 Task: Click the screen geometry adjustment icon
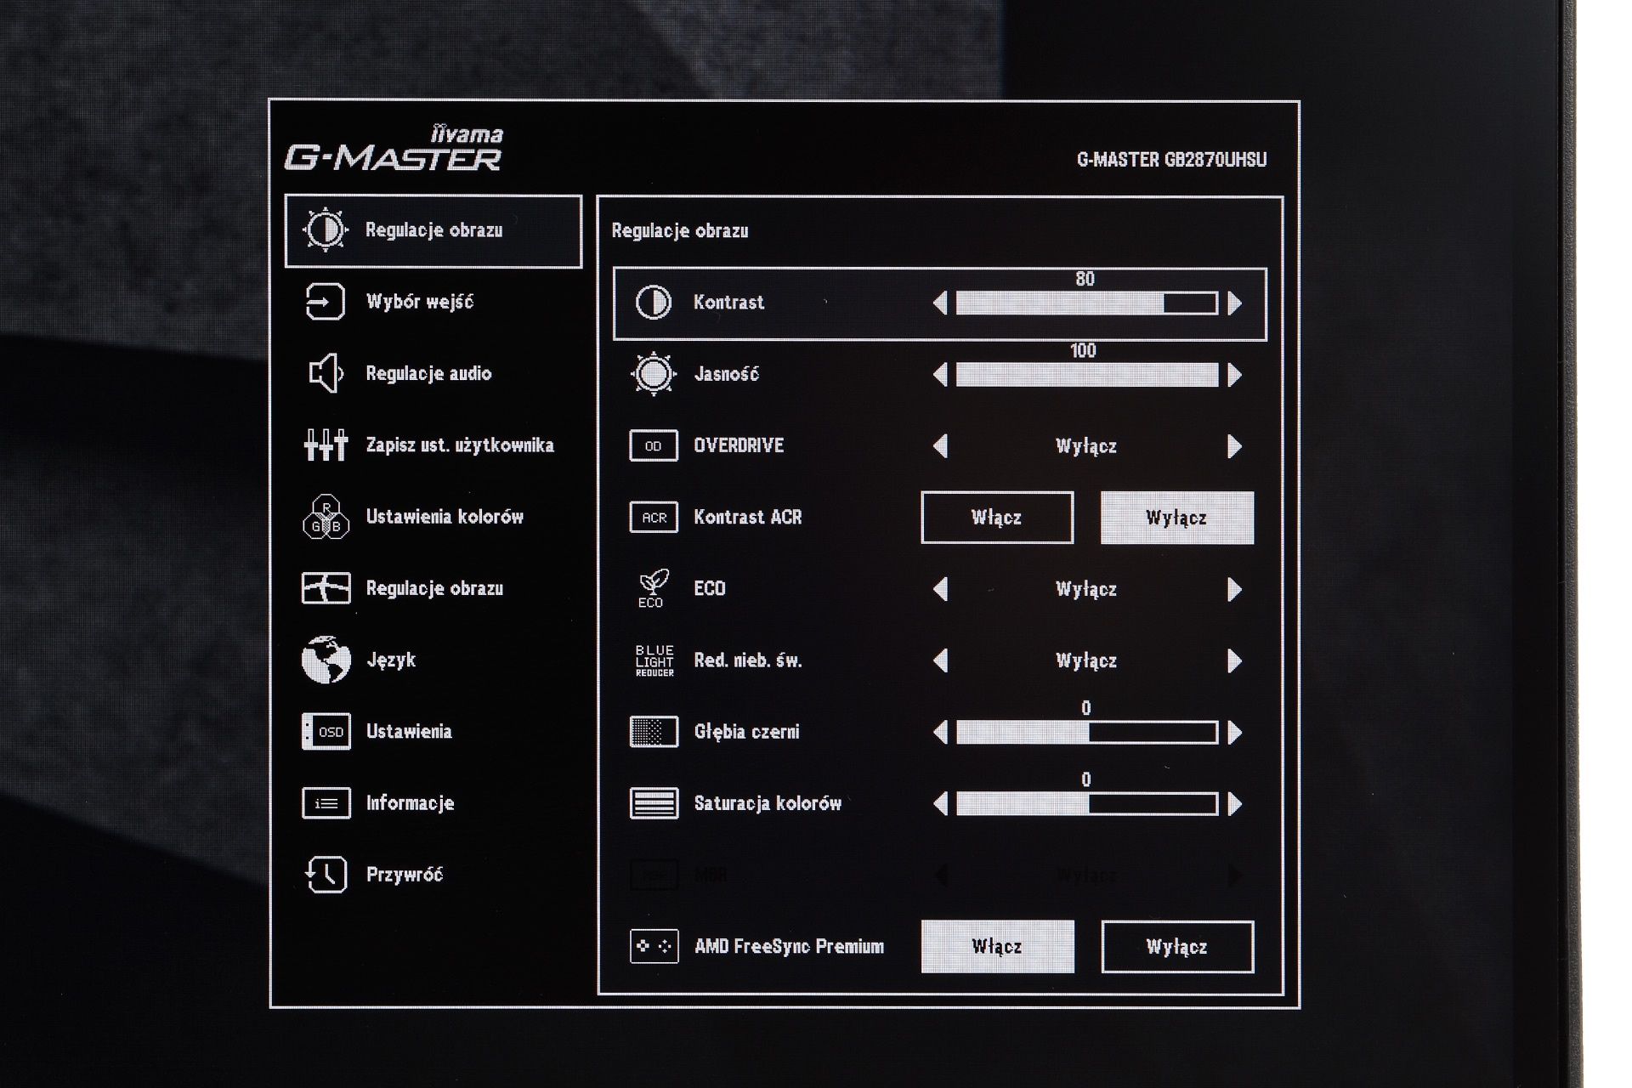point(326,588)
